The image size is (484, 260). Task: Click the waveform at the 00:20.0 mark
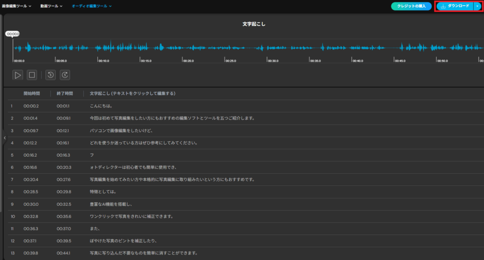click(x=183, y=48)
